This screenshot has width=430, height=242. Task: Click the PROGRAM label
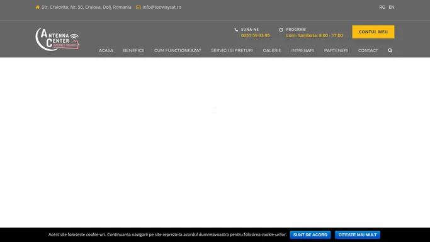296,30
